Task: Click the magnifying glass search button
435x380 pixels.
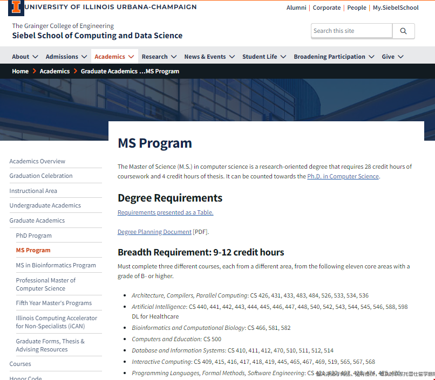Action: 403,31
